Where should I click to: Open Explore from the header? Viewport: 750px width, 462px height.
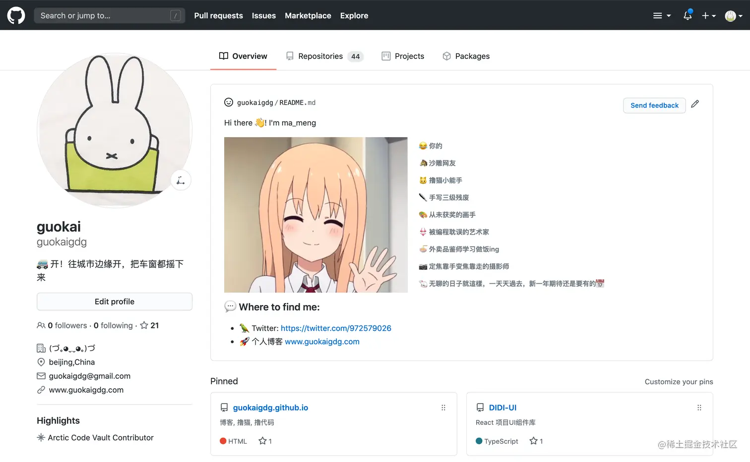[354, 15]
